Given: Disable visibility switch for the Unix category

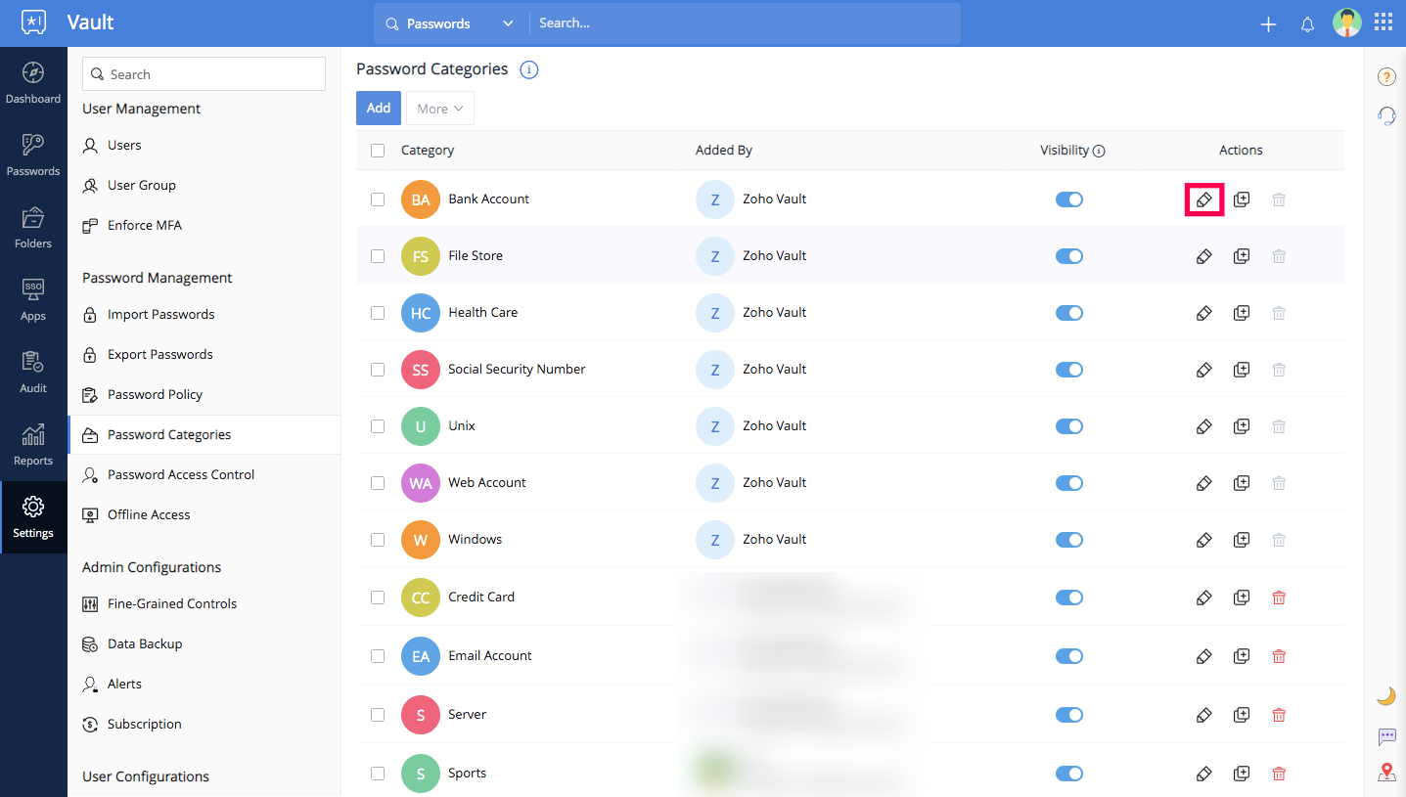Looking at the screenshot, I should [x=1069, y=426].
